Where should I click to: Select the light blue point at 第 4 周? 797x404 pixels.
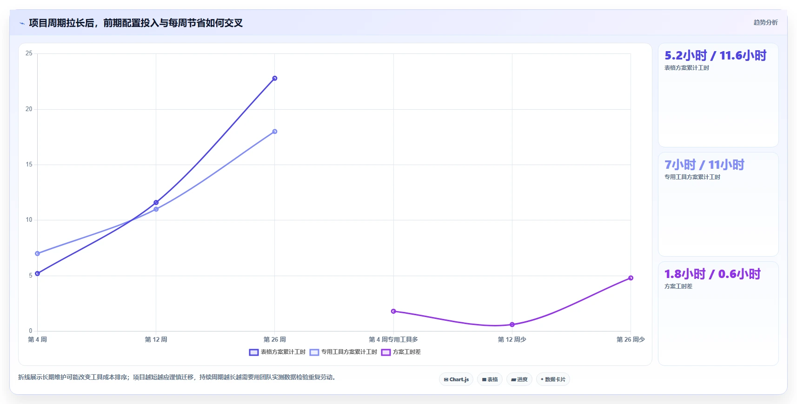tap(38, 254)
